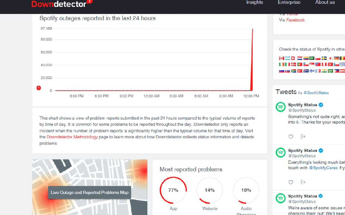The height and width of the screenshot is (215, 345).
Task: Follow the Facebook link
Action: (295, 20)
